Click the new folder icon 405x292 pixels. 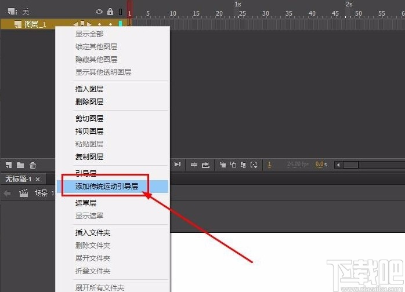20,165
